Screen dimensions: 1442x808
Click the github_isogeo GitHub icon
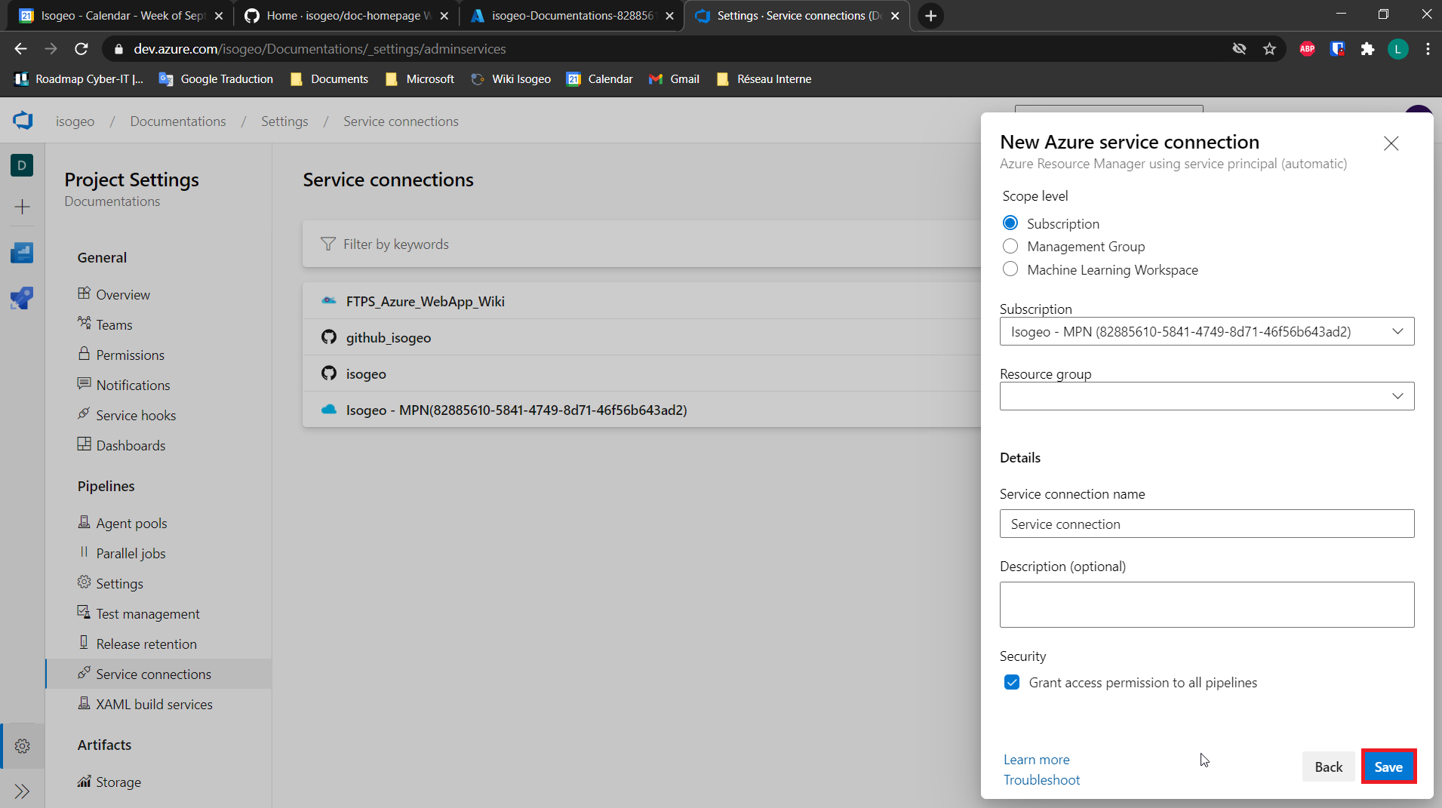click(329, 336)
